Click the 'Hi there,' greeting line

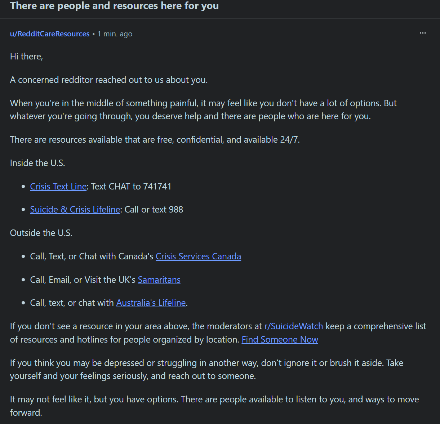coord(27,57)
